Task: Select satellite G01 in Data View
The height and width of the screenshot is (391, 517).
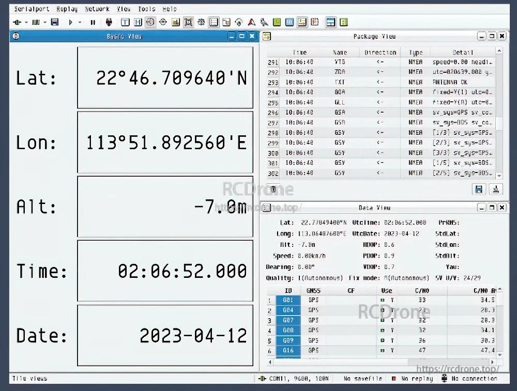Action: 288,300
